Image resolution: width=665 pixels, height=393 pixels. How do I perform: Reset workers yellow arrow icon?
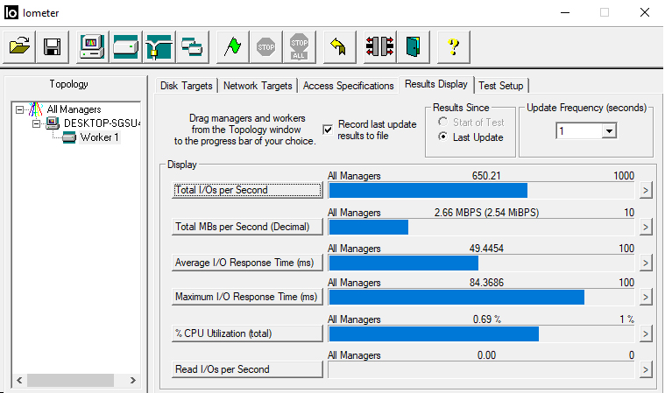click(339, 46)
